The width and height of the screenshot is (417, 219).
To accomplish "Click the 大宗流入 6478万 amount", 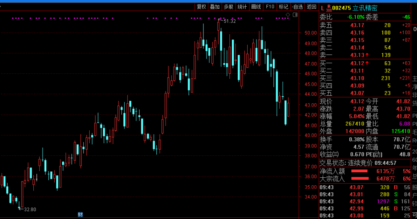I will coord(386,179).
